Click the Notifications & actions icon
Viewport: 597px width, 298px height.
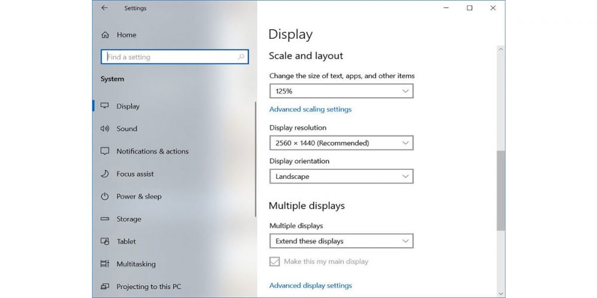[x=105, y=151]
